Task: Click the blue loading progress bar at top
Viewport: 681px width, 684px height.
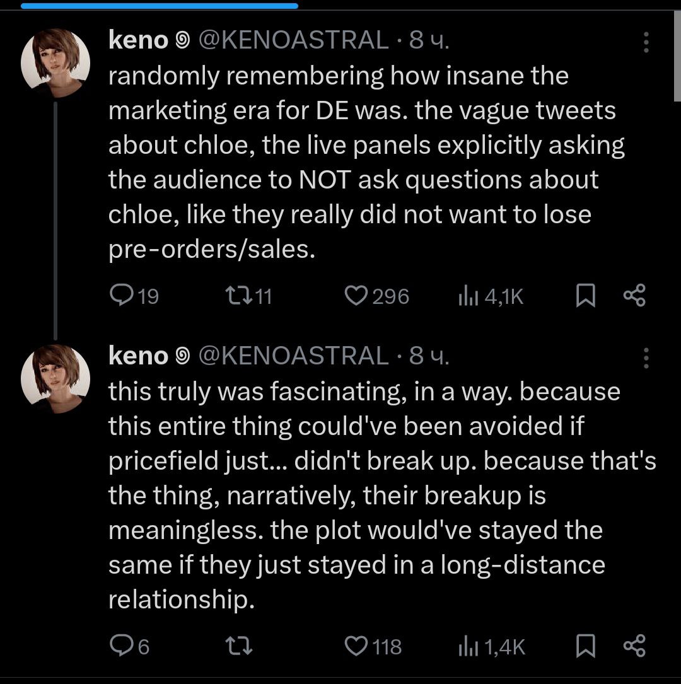Action: pyautogui.click(x=158, y=6)
